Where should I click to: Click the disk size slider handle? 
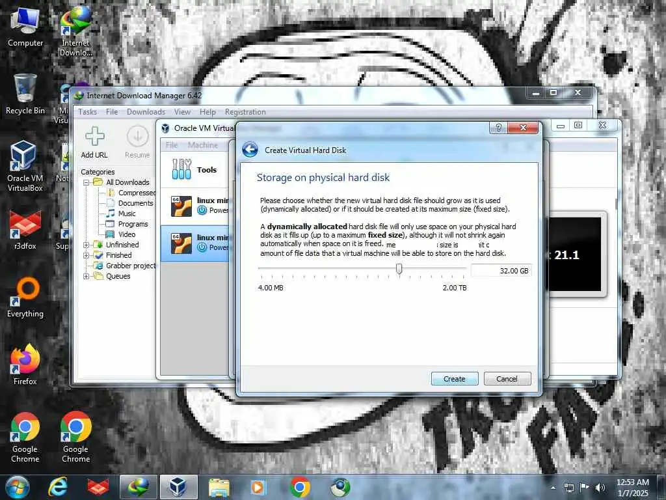tap(399, 269)
